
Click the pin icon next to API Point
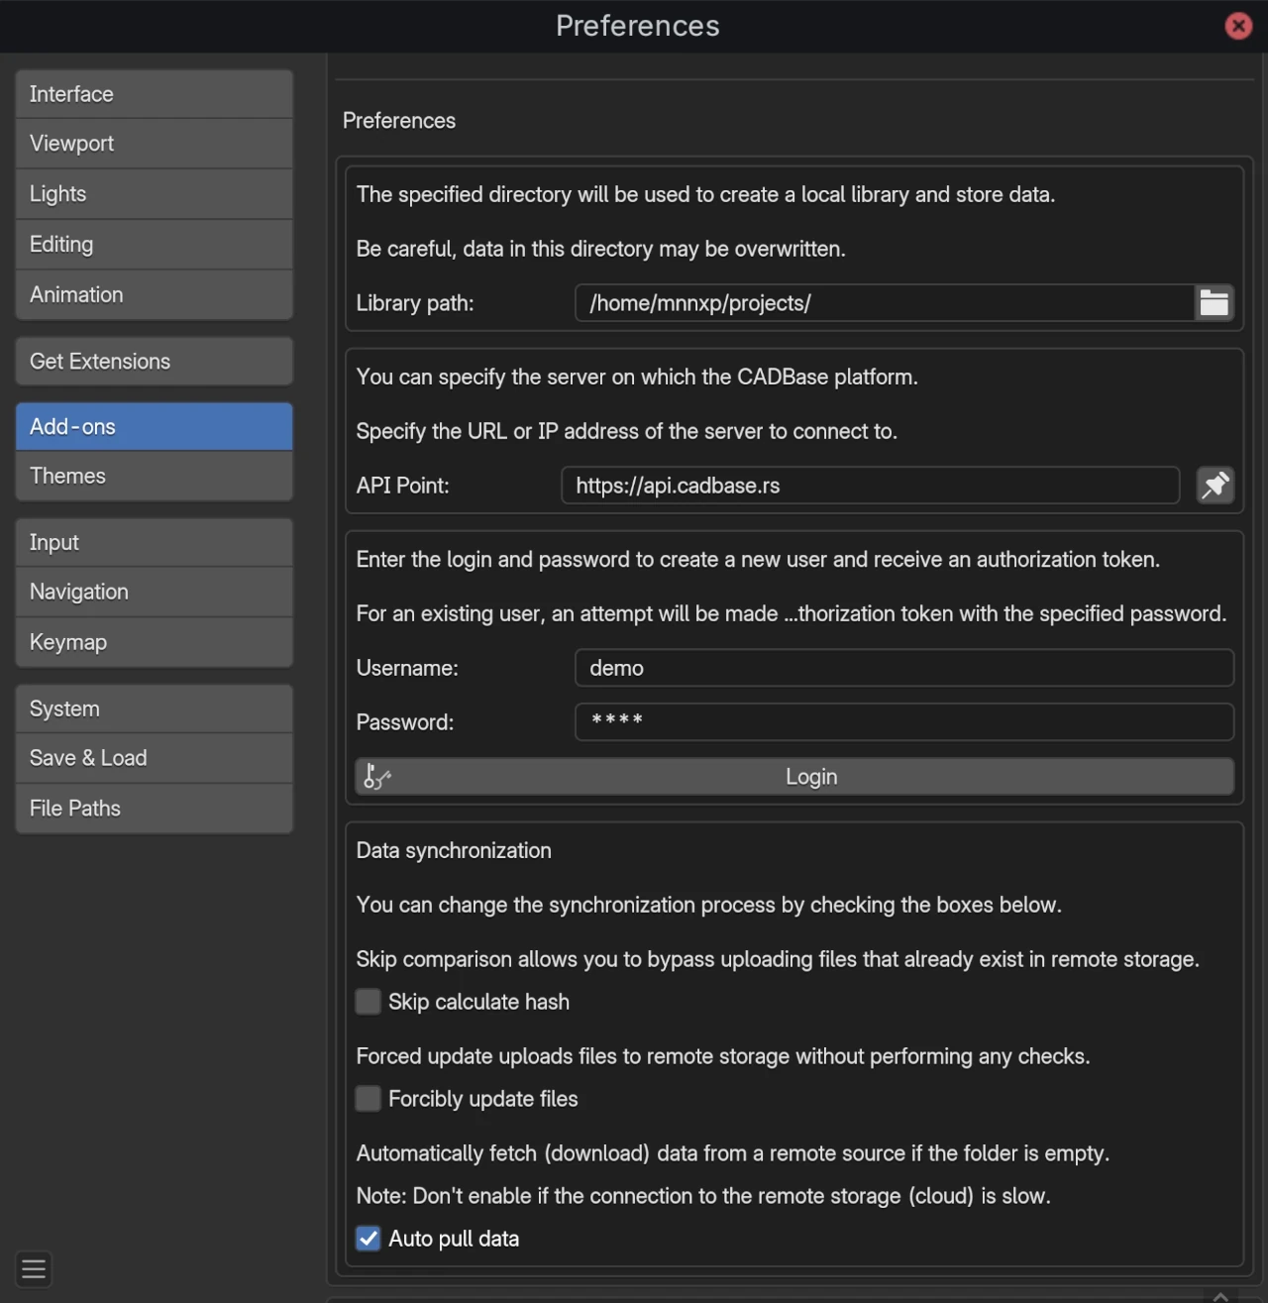click(x=1215, y=486)
